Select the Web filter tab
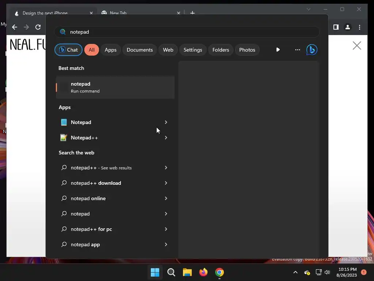 point(168,50)
